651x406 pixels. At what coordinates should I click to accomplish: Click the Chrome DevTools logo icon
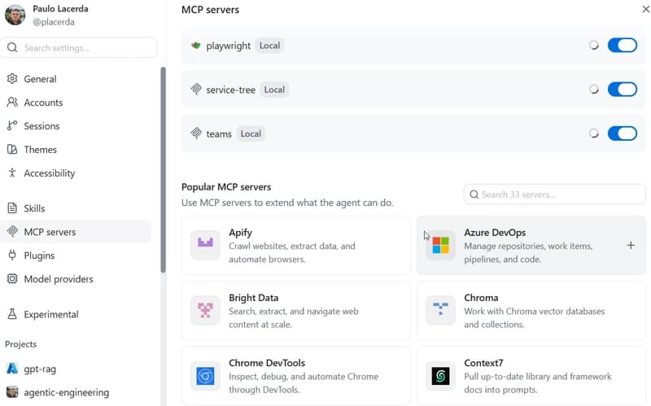tap(205, 376)
